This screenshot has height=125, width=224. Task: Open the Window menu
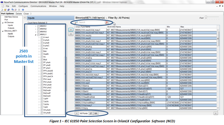tap(53, 6)
